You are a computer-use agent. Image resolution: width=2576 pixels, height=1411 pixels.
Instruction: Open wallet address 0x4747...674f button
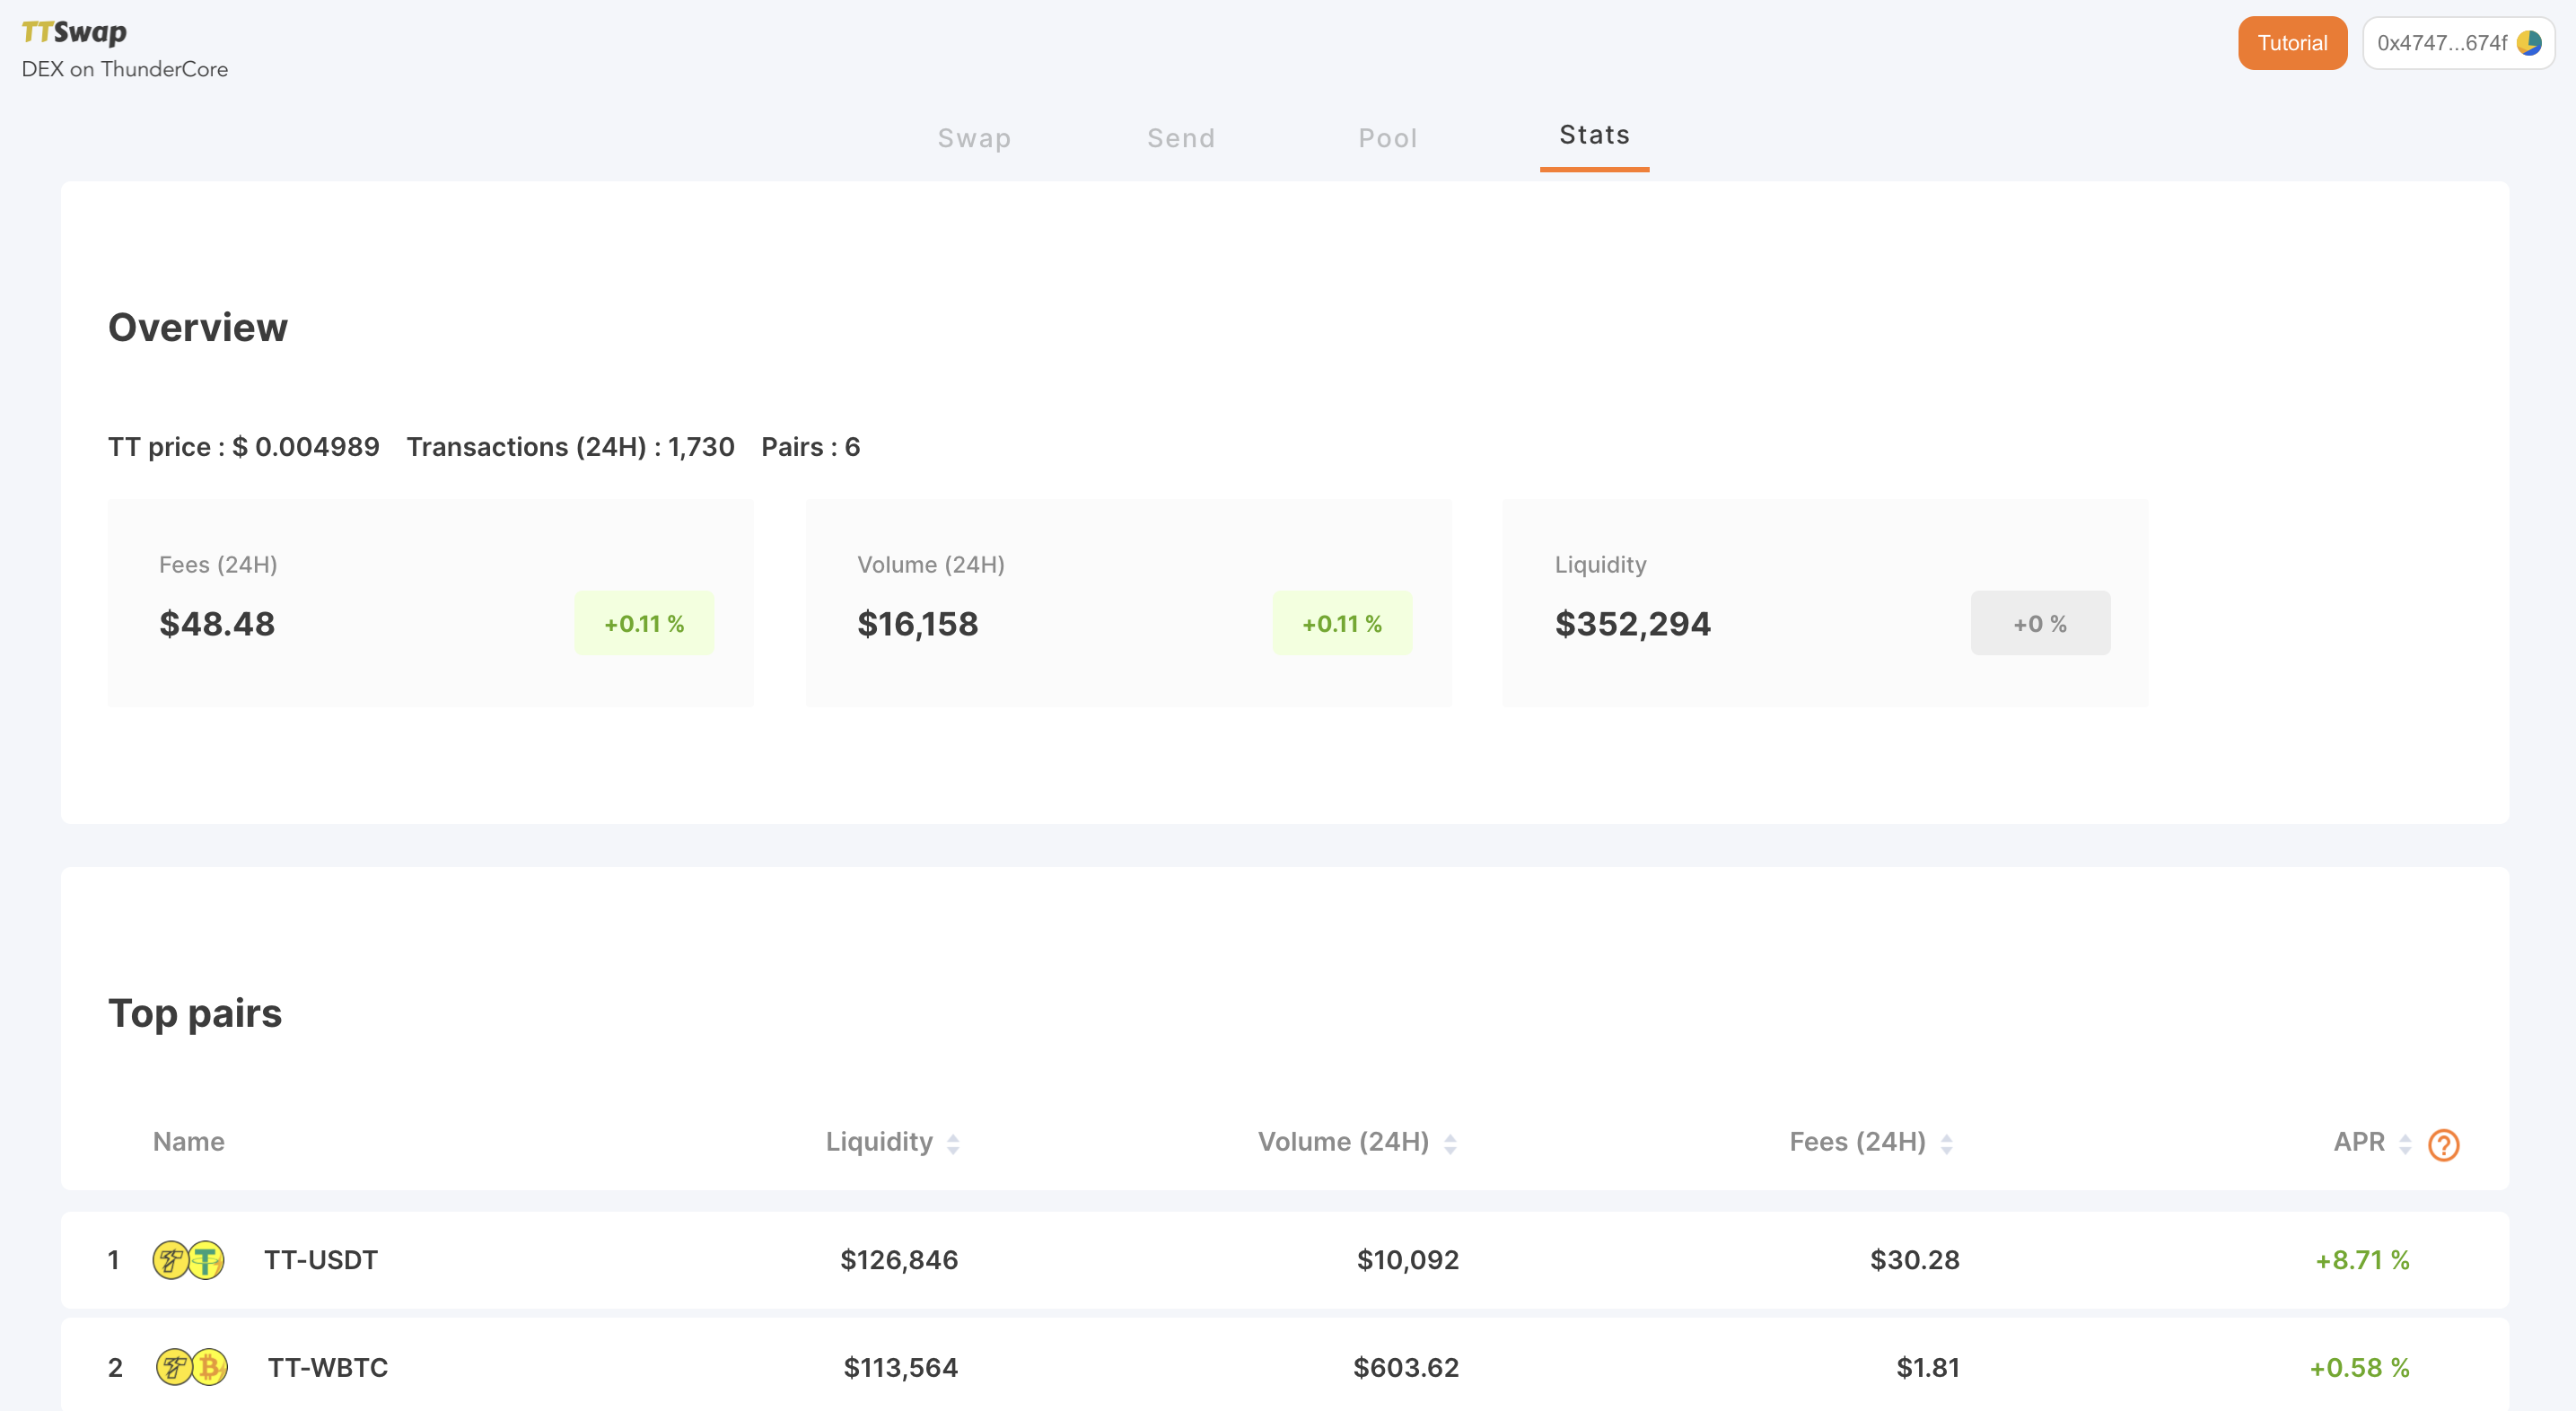tap(2442, 43)
